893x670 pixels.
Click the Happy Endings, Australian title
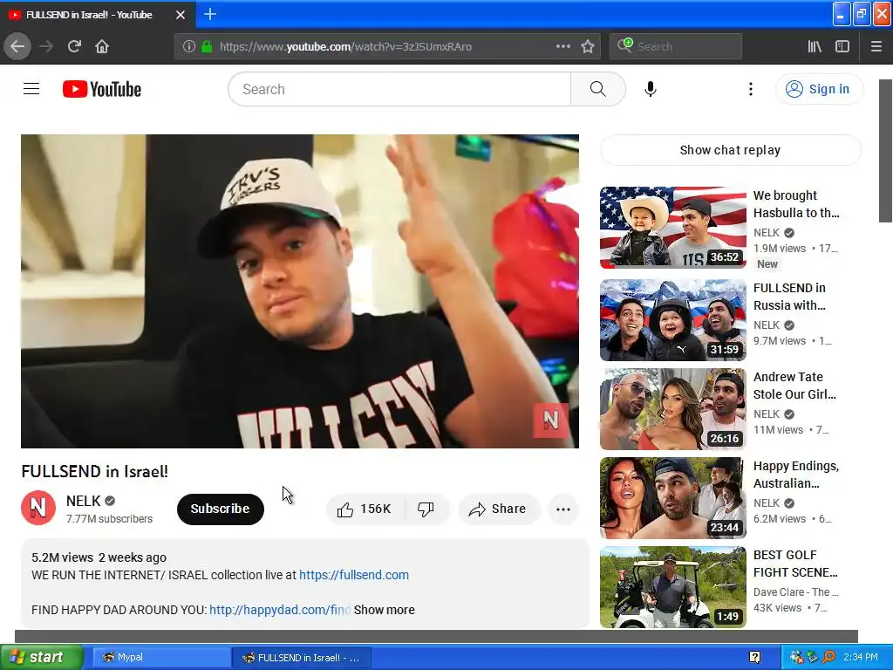pyautogui.click(x=795, y=474)
